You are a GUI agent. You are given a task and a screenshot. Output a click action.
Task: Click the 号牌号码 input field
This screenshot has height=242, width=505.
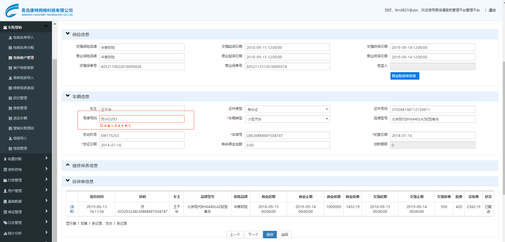click(142, 119)
